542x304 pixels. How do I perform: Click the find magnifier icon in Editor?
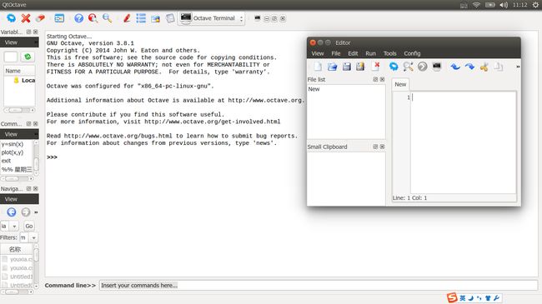[x=408, y=67]
